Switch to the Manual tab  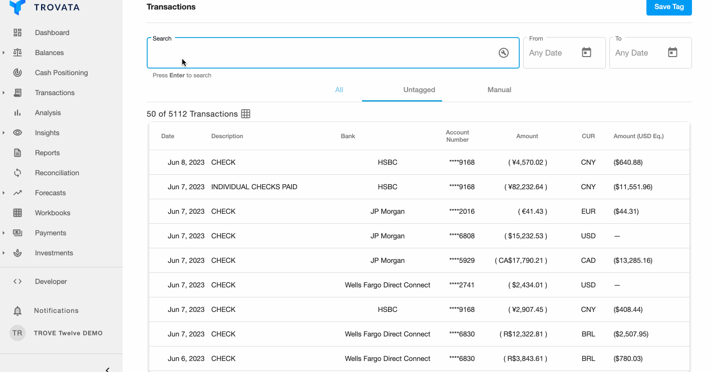499,90
